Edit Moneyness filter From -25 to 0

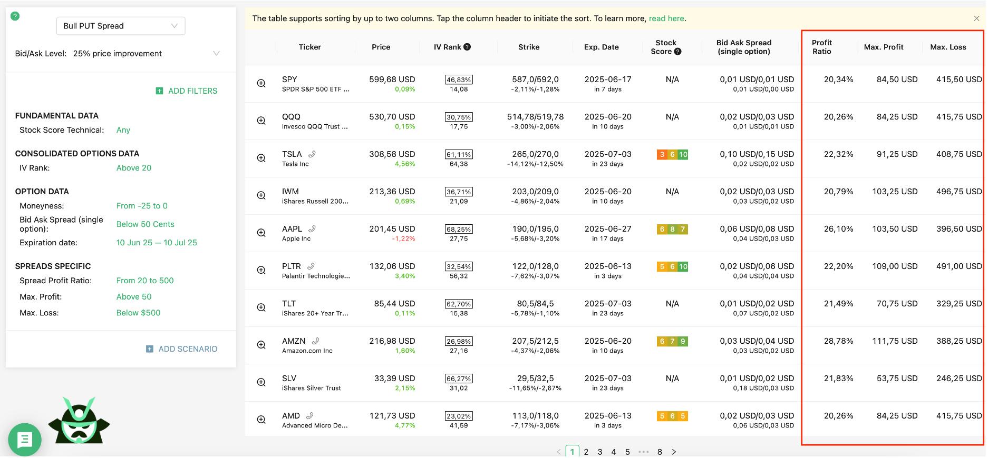[x=142, y=206]
